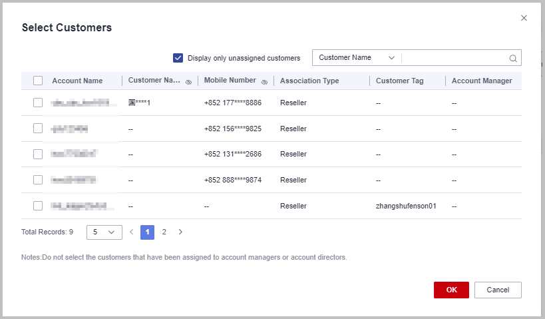Expand the records-per-page dropdown
545x319 pixels.
(104, 232)
